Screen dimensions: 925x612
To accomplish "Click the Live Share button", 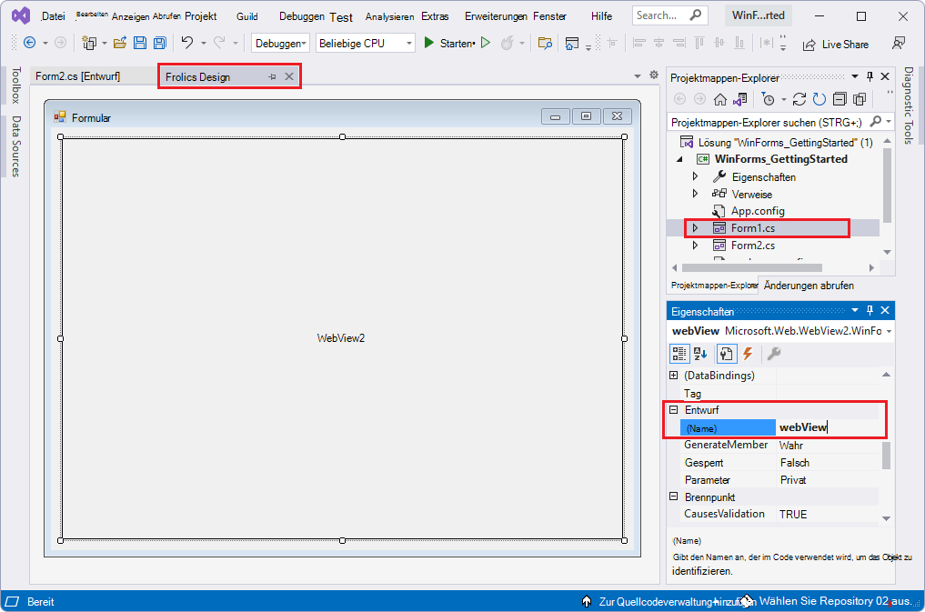I will tap(835, 44).
